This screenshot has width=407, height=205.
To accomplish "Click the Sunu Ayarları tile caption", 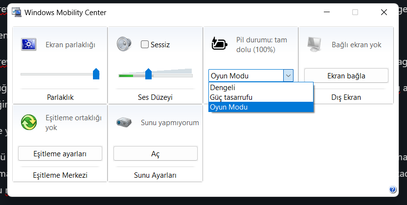I will point(155,175).
